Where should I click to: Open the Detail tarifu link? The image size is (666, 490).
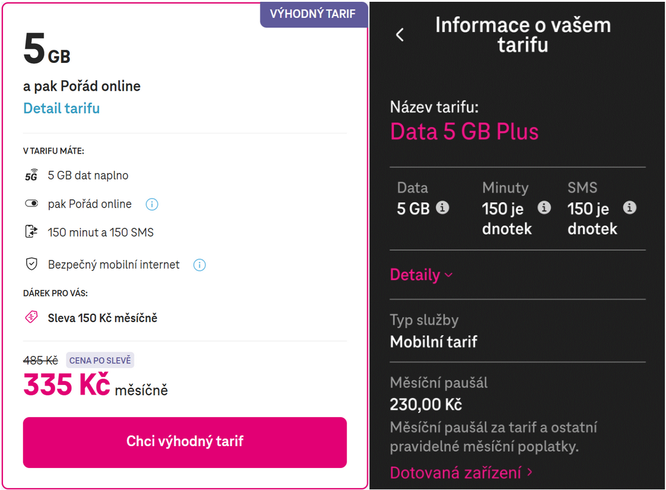coord(62,109)
